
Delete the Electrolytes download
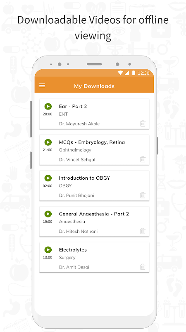[143, 267]
